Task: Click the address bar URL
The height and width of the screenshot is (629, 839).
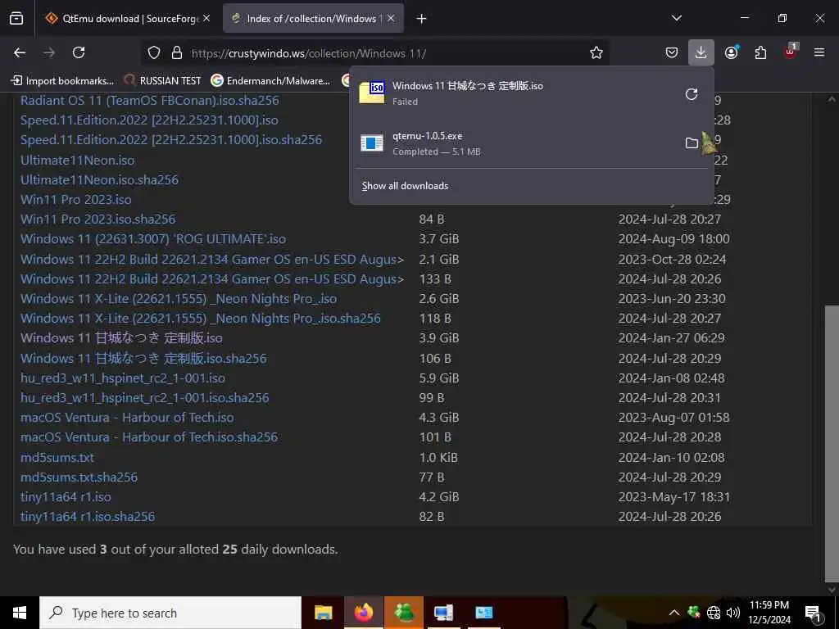Action: tap(309, 53)
